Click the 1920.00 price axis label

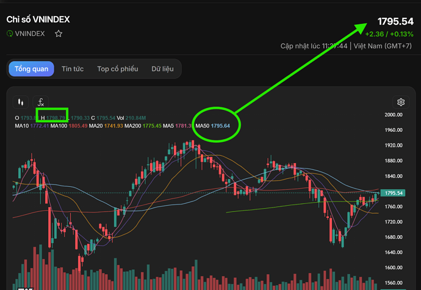394,145
